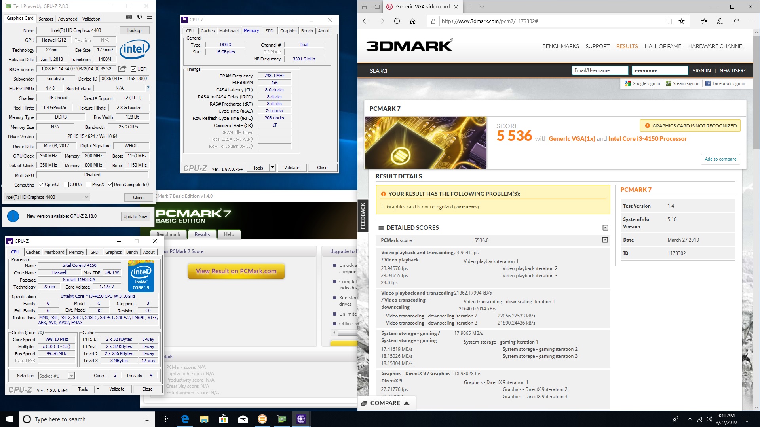The image size is (760, 427).
Task: Click the FEEDBACK side tab
Action: (363, 216)
